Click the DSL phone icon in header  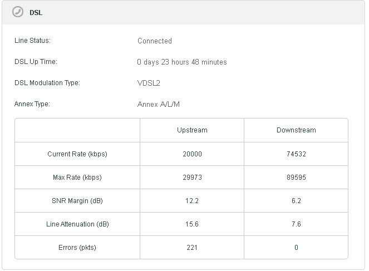tap(18, 12)
